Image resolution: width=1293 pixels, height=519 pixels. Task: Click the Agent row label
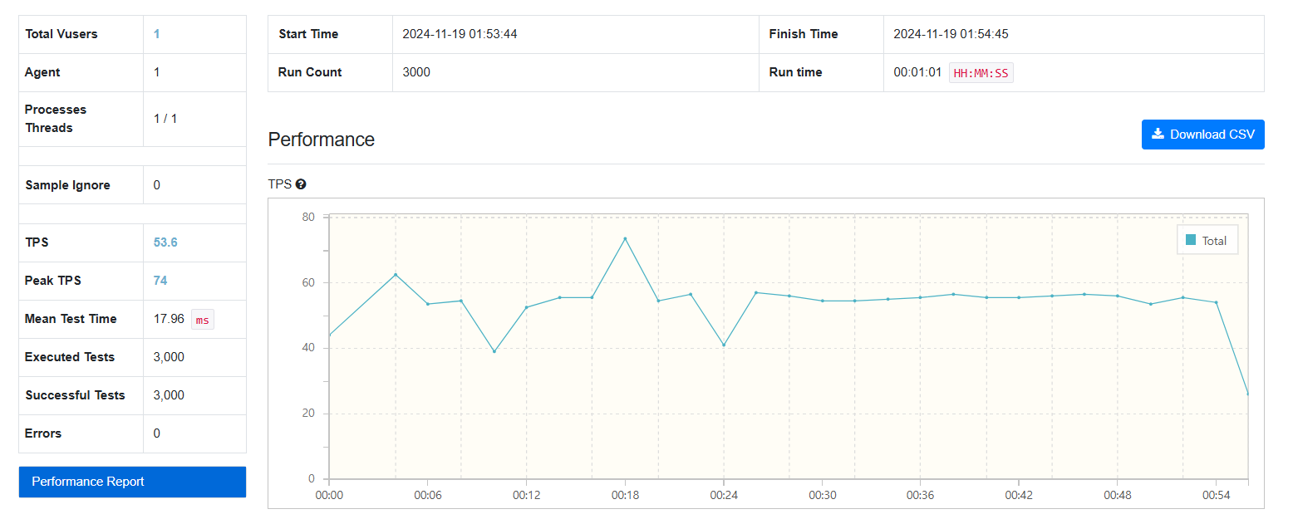tap(42, 72)
